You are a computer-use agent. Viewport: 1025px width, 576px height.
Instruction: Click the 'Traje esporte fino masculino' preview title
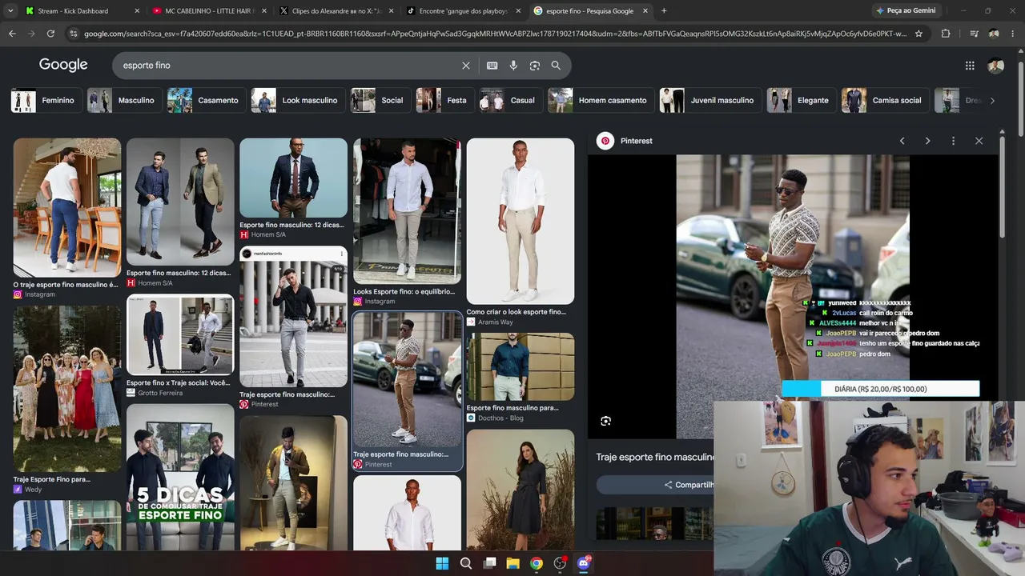655,457
